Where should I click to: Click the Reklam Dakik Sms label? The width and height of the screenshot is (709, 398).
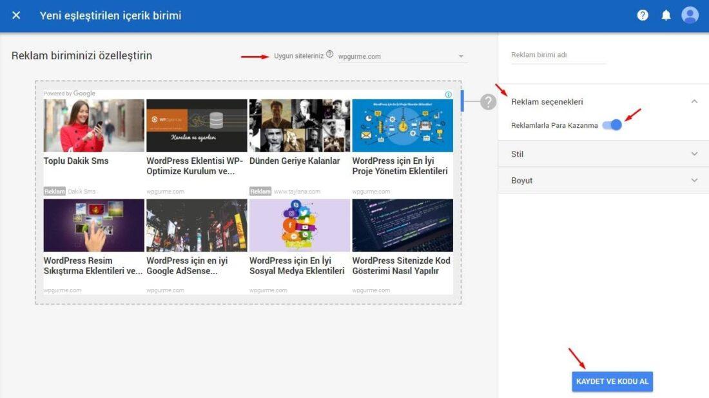click(x=70, y=192)
